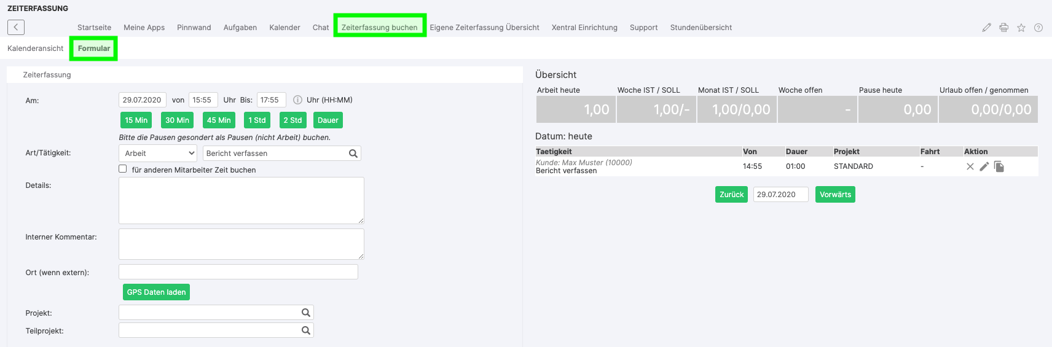
Task: Edit the Bericht verfassen entry pencil
Action: click(x=984, y=166)
